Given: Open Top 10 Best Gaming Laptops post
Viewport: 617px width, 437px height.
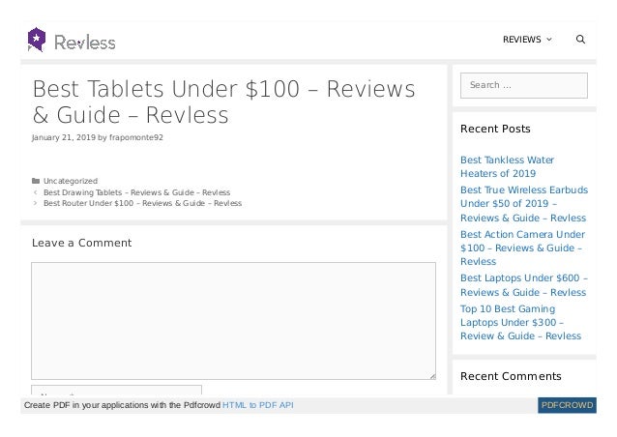Looking at the screenshot, I should click(520, 322).
